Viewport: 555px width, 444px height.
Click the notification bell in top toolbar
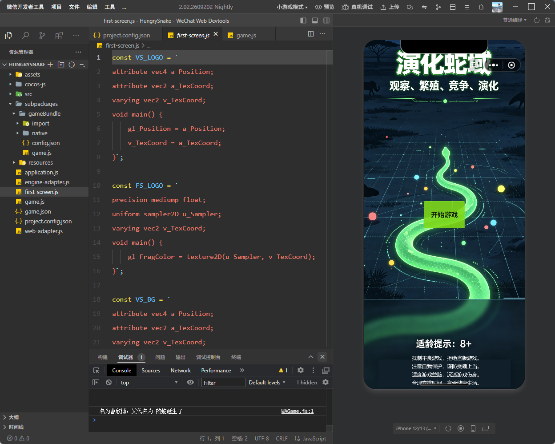point(481,7)
